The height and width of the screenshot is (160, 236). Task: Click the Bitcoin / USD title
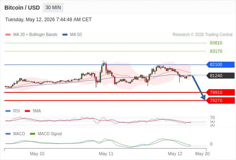(22, 8)
